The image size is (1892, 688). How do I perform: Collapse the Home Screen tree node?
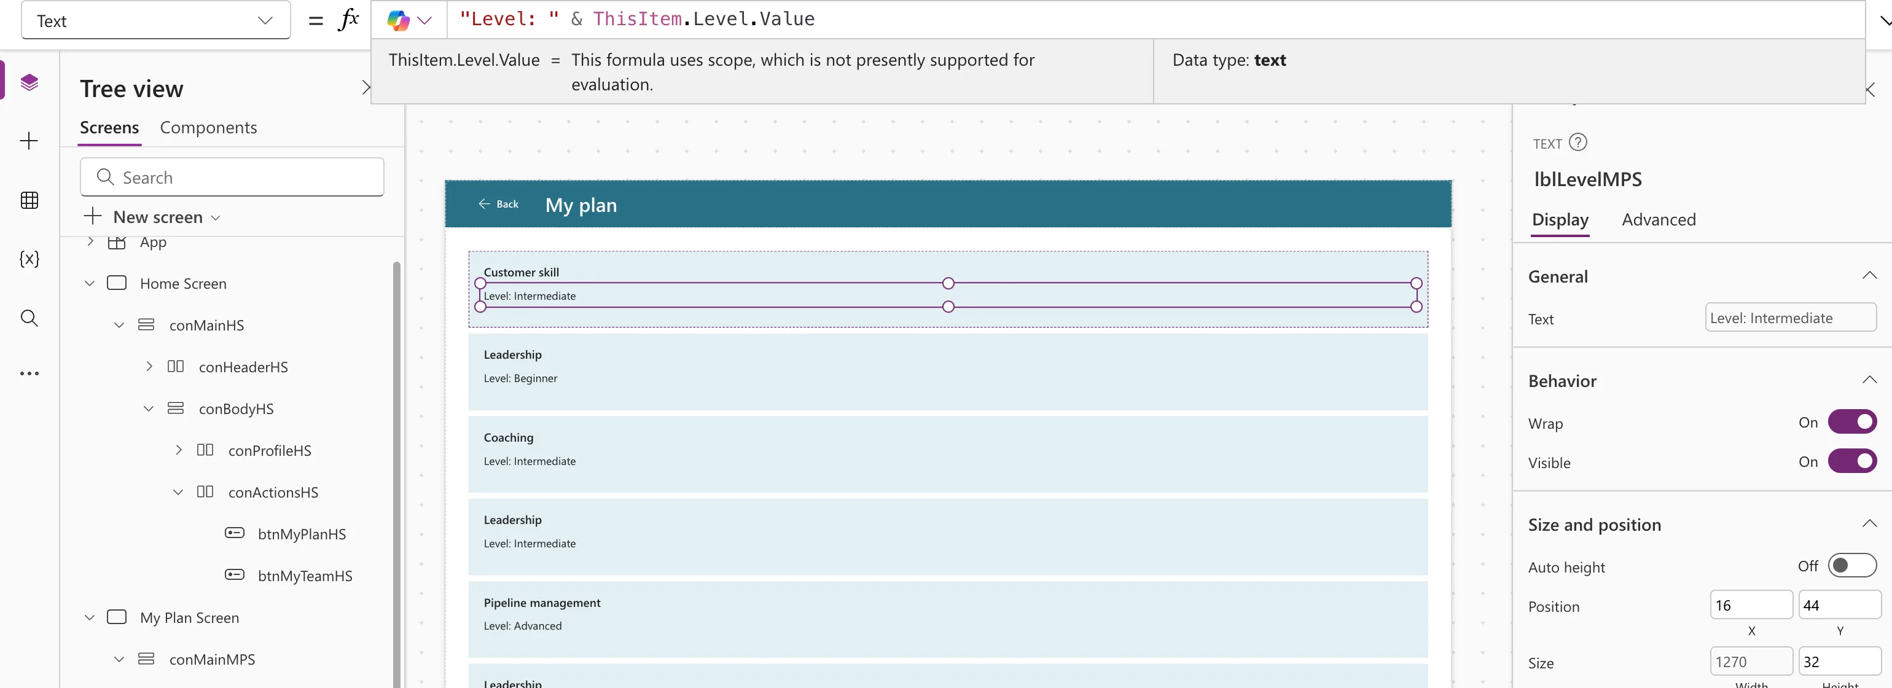[x=90, y=283]
